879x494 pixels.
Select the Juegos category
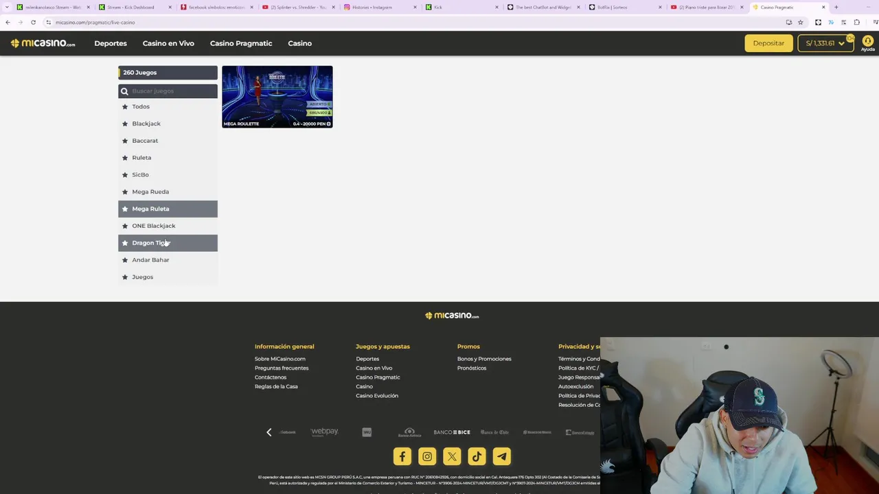(x=168, y=277)
